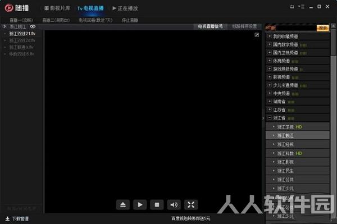Toggle the eye icon beside 浙江钱江
The height and width of the screenshot is (224, 337).
33,26
